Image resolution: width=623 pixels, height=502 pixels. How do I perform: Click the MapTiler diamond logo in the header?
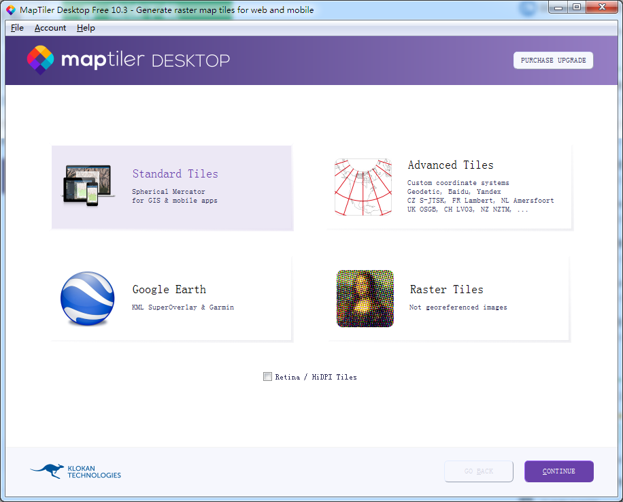point(41,60)
